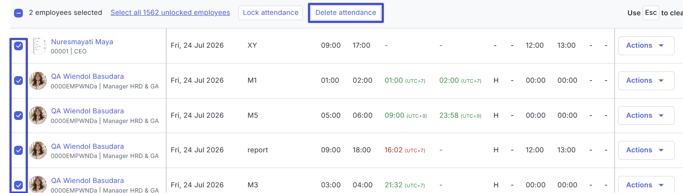Expand Actions menu for the report shift row
Viewport: 683px width, 193px height.
[x=646, y=150]
